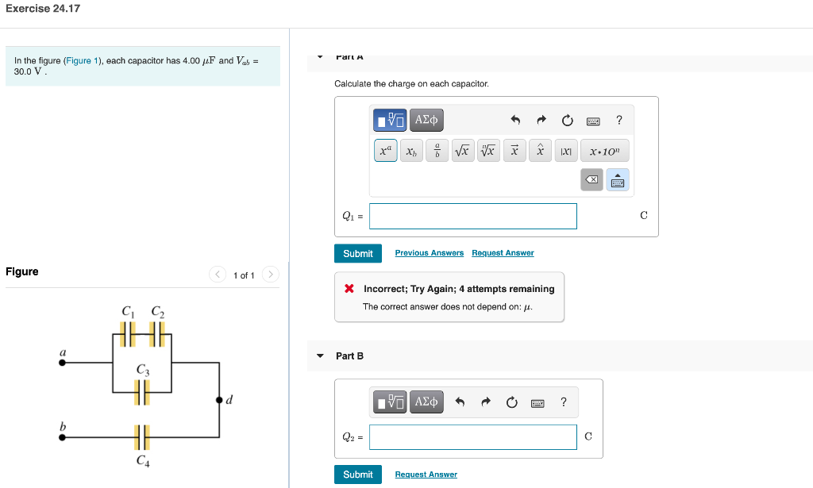Redo edit in Part B toolbar
Viewport: 813px width, 488px height.
[x=485, y=402]
